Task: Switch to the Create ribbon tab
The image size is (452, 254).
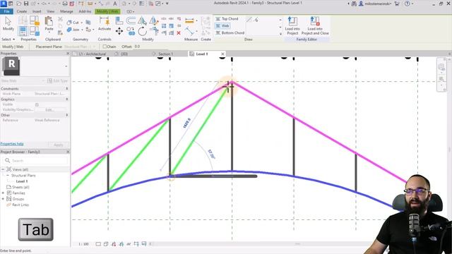Action: point(22,11)
